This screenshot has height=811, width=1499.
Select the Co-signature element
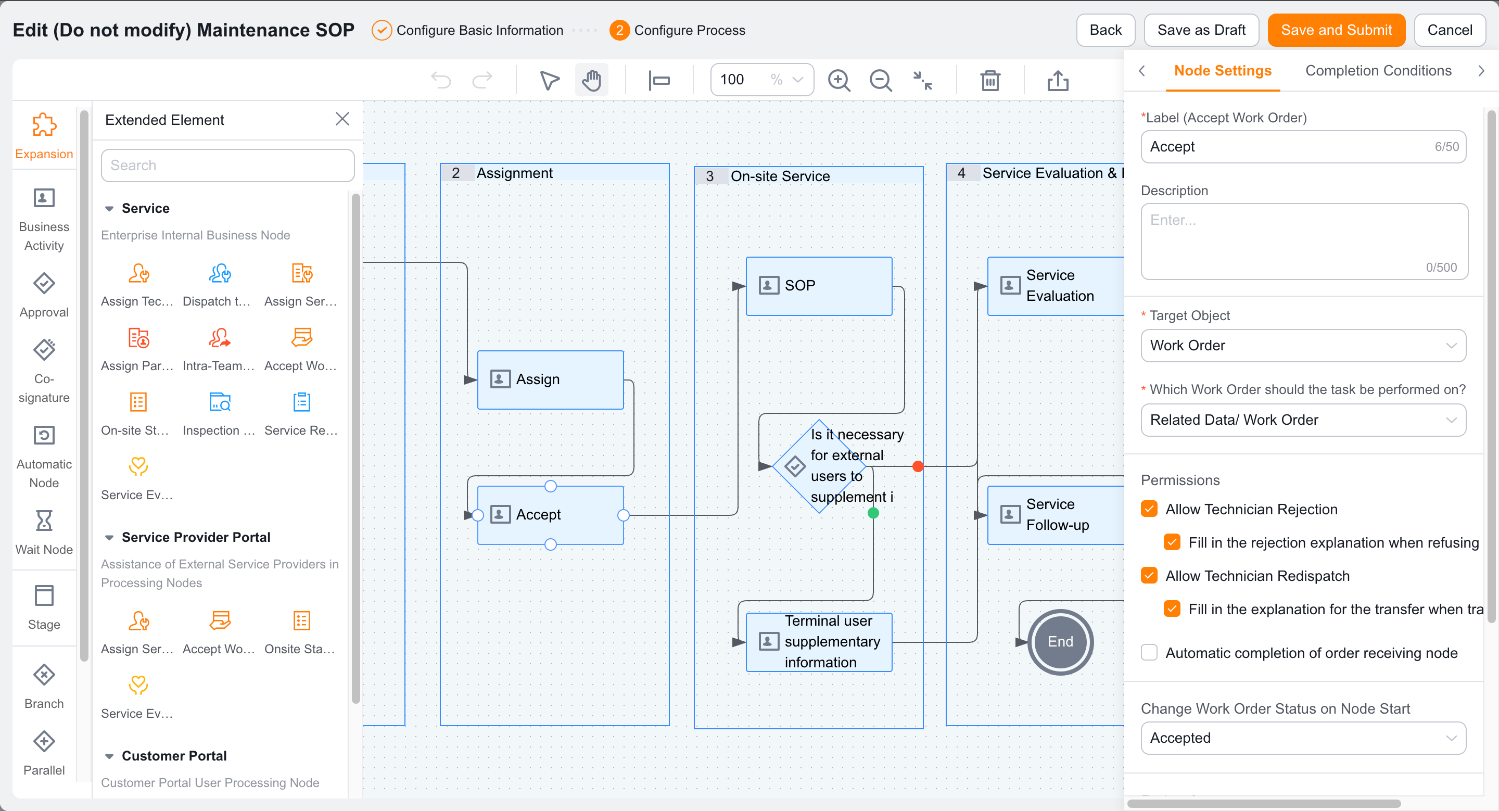pyautogui.click(x=44, y=371)
